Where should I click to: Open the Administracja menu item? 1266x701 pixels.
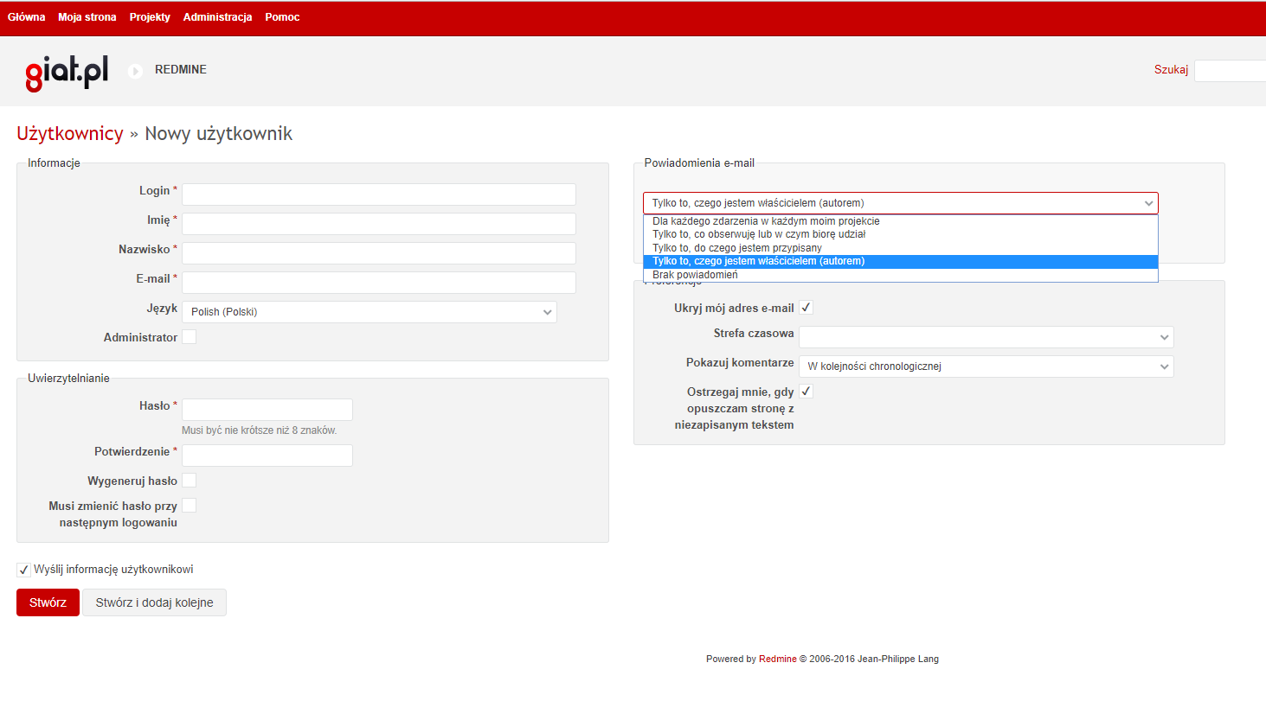[218, 17]
